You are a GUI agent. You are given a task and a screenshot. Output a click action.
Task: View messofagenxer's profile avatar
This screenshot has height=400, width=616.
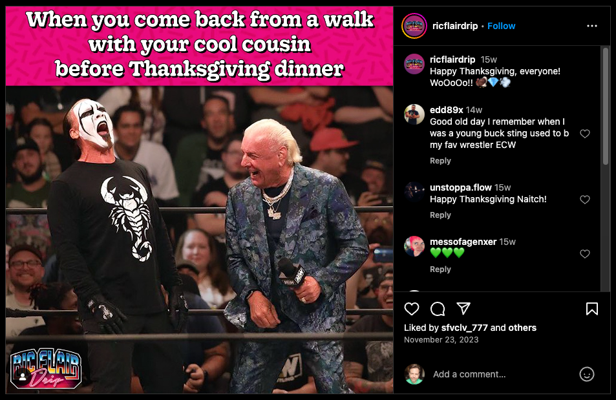tap(414, 246)
